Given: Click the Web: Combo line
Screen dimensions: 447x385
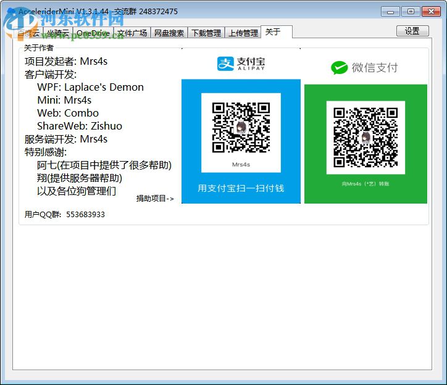Looking at the screenshot, I should coord(68,113).
